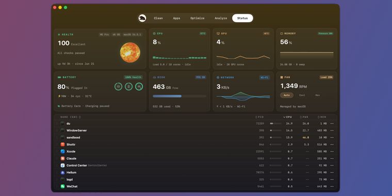Viewport: 392px width, 196px height.
Task: Click the "46.8" power value for sandboxd
Action: (x=305, y=138)
